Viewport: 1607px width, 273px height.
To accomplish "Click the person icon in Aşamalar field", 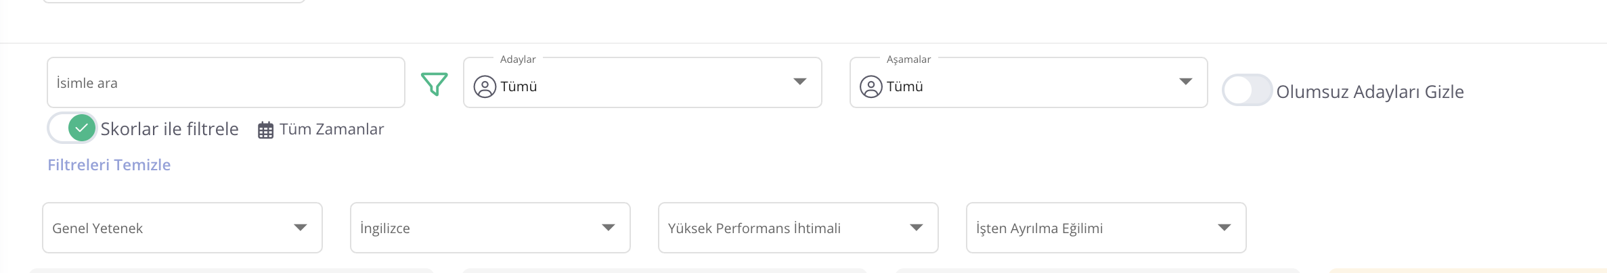I will coord(871,86).
